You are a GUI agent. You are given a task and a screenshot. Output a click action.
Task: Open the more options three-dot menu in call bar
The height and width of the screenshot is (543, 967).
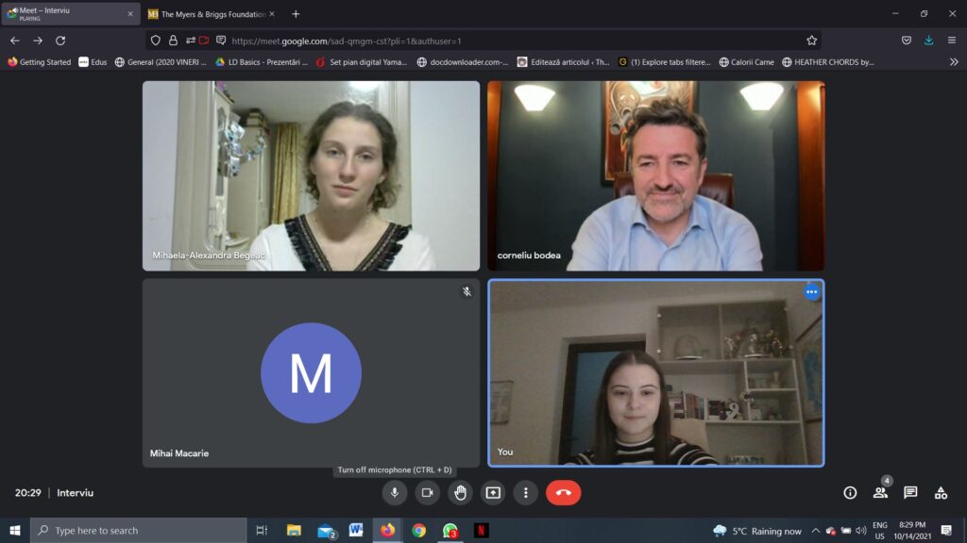525,493
